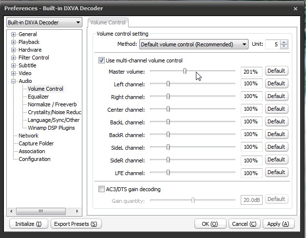Click the BackR channel 100% value field
The height and width of the screenshot is (238, 306).
click(x=251, y=135)
